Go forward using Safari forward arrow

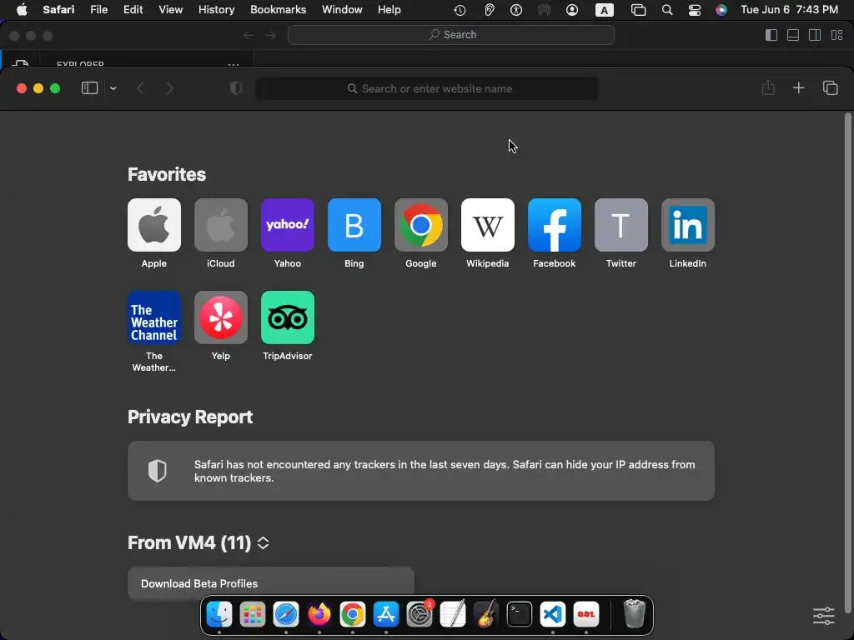pyautogui.click(x=169, y=88)
